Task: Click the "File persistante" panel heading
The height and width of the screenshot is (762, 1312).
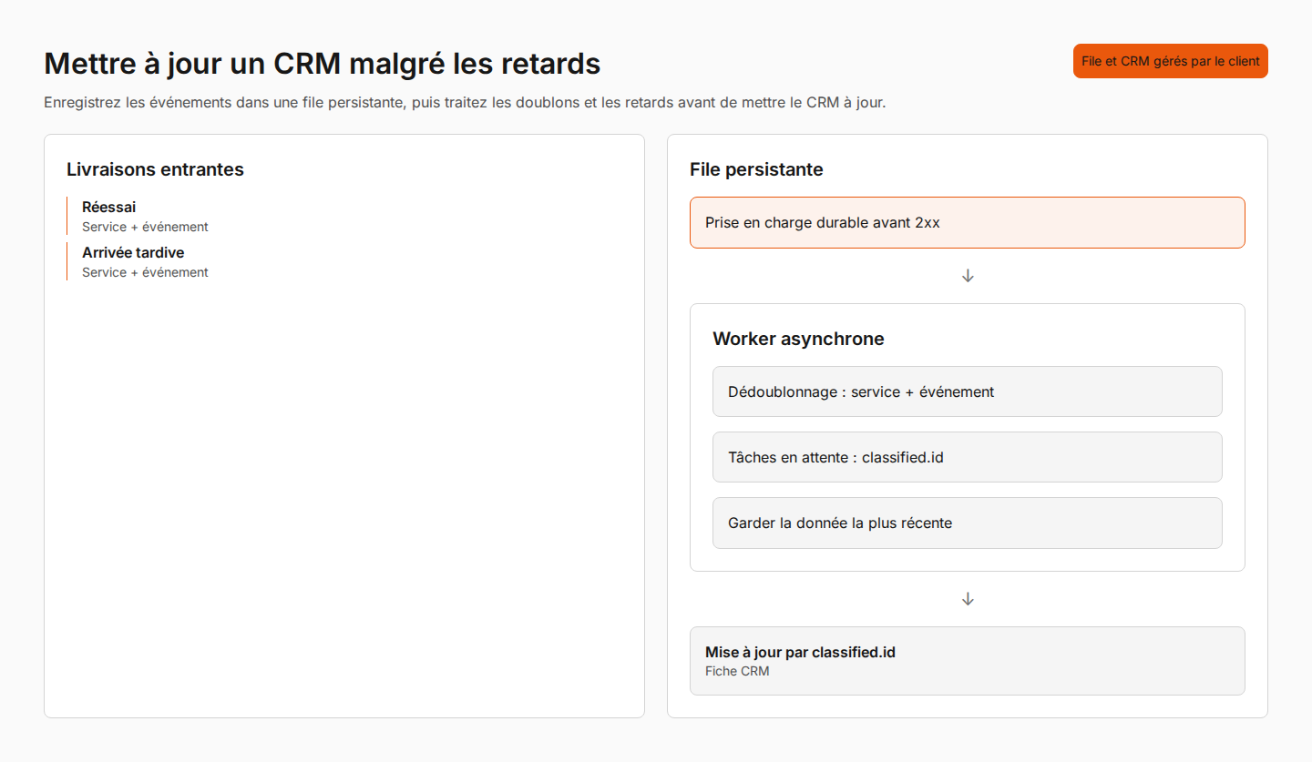Action: pos(756,169)
